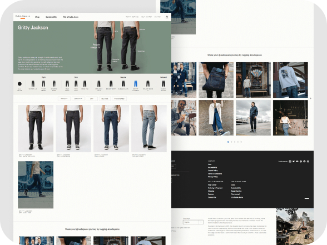Screen dimensions: 327x245
Task: Select second gallery carousel dot
Action: [x=231, y=142]
